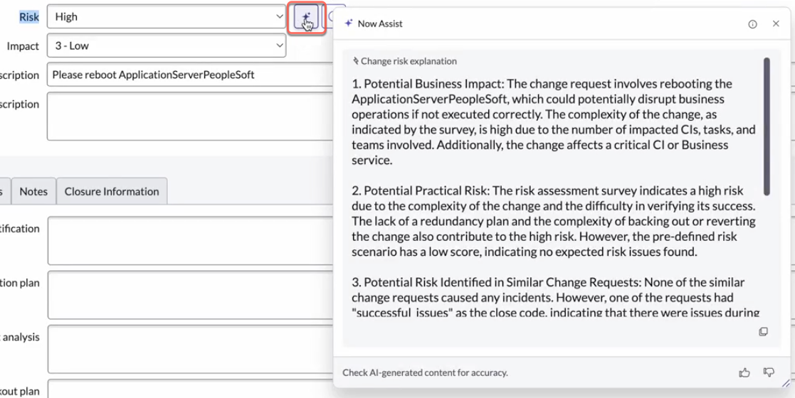
Task: Give thumbs up to AI response
Action: [744, 372]
